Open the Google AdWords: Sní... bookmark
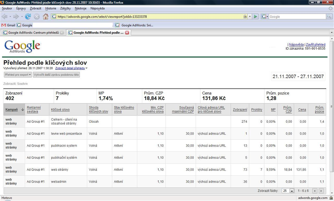Screen dimensions: 334x201 coord(134,25)
